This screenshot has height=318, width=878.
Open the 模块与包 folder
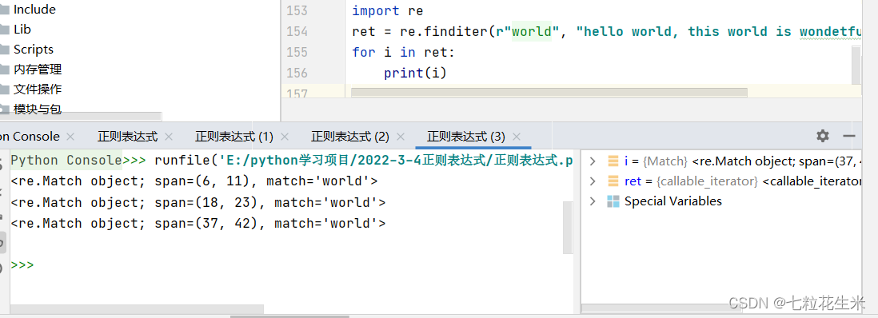pos(37,109)
